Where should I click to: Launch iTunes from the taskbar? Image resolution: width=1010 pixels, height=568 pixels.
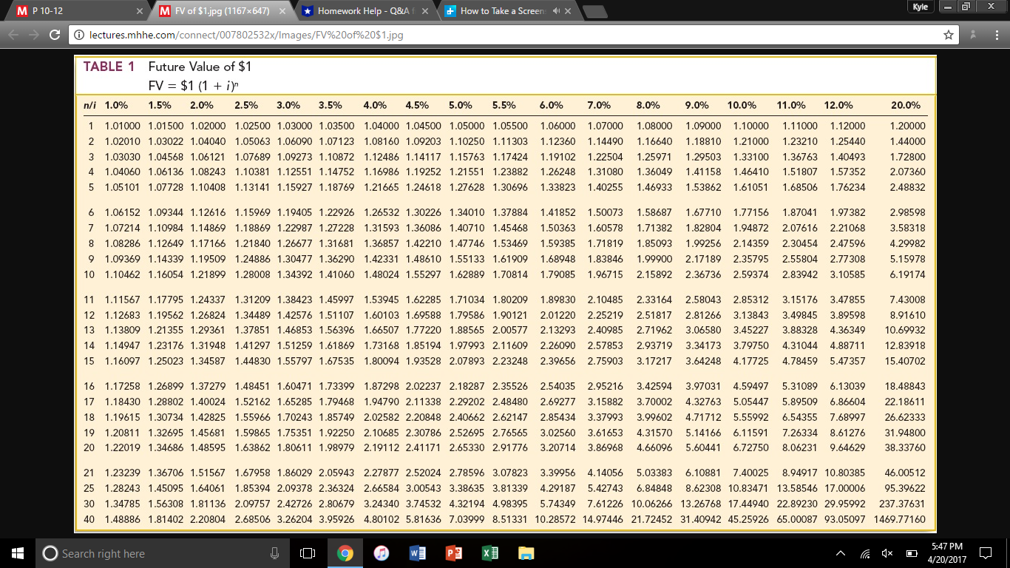380,551
